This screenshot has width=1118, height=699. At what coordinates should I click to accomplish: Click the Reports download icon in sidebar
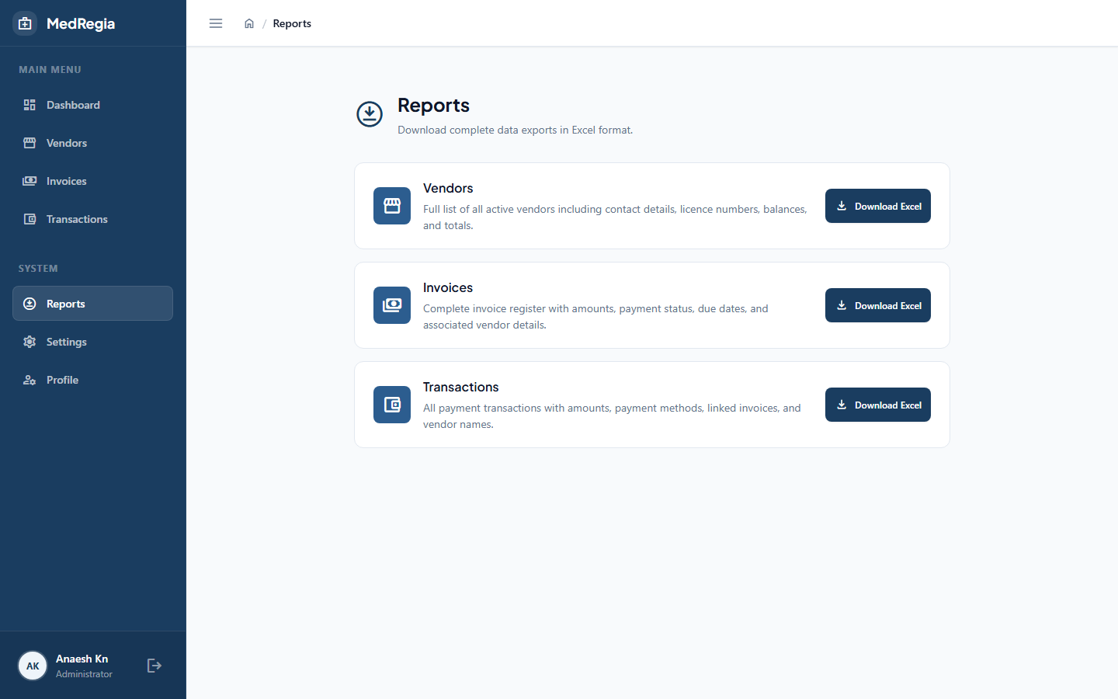pos(30,304)
